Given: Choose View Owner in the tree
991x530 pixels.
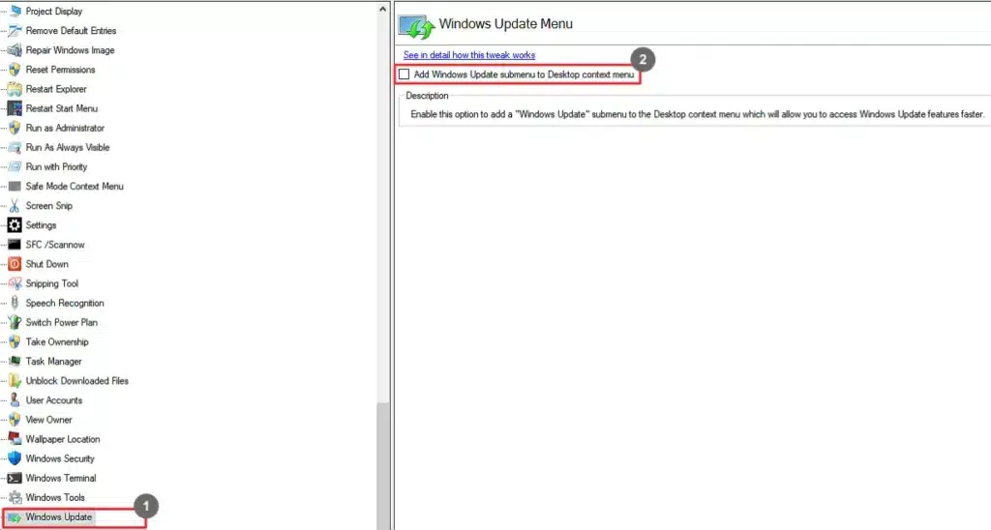Looking at the screenshot, I should (x=48, y=420).
